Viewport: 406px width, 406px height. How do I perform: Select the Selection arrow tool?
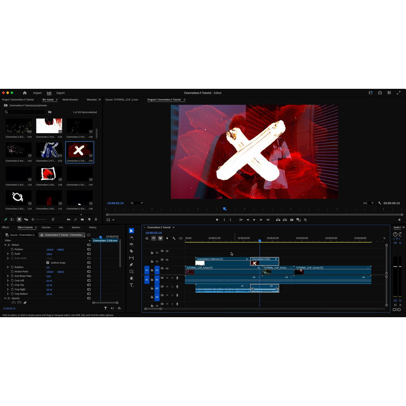point(131,231)
